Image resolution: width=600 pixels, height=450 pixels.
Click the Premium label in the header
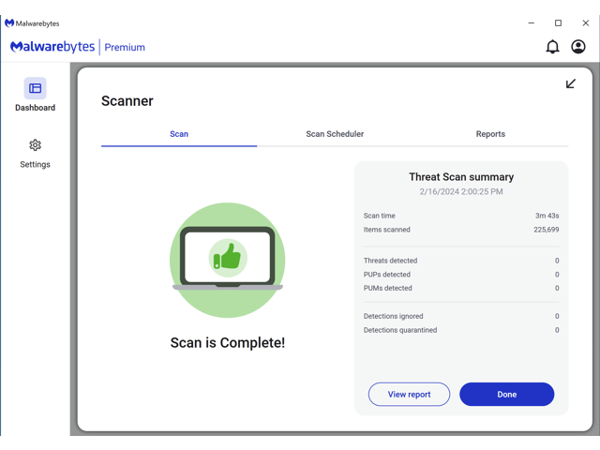click(125, 47)
